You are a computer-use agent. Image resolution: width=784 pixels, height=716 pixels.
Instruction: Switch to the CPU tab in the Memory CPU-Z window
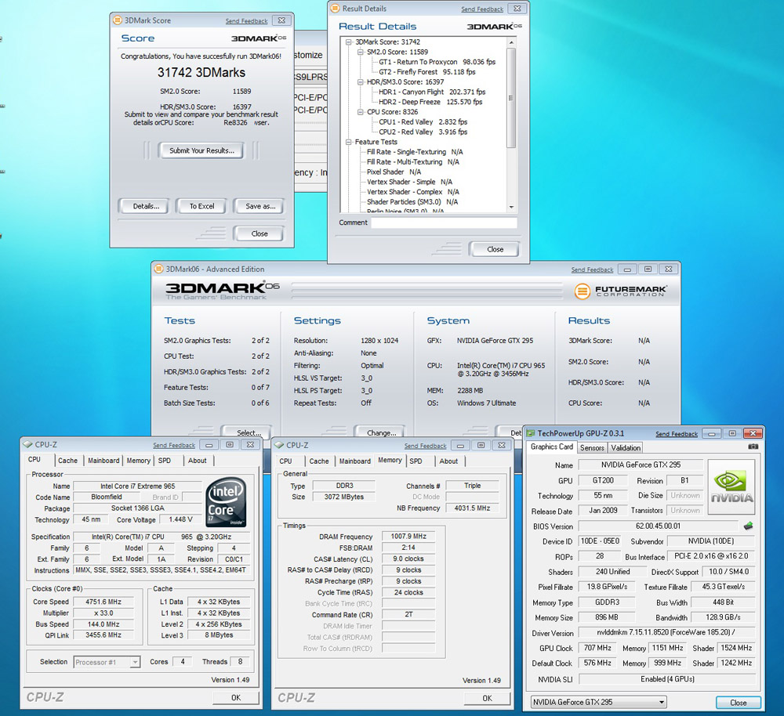point(285,461)
